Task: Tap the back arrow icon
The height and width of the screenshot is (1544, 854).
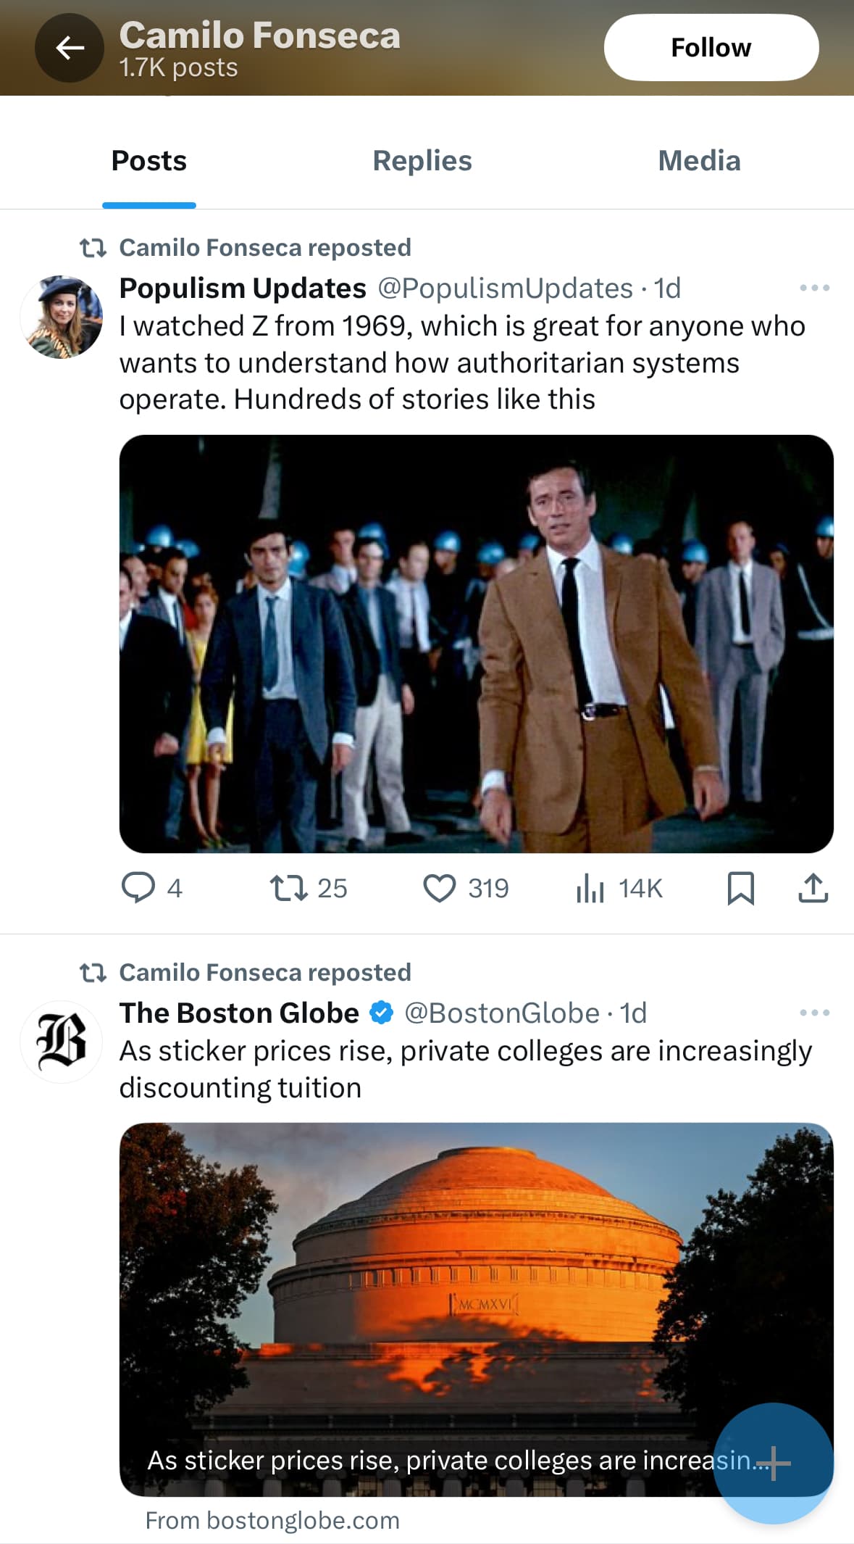Action: [70, 48]
